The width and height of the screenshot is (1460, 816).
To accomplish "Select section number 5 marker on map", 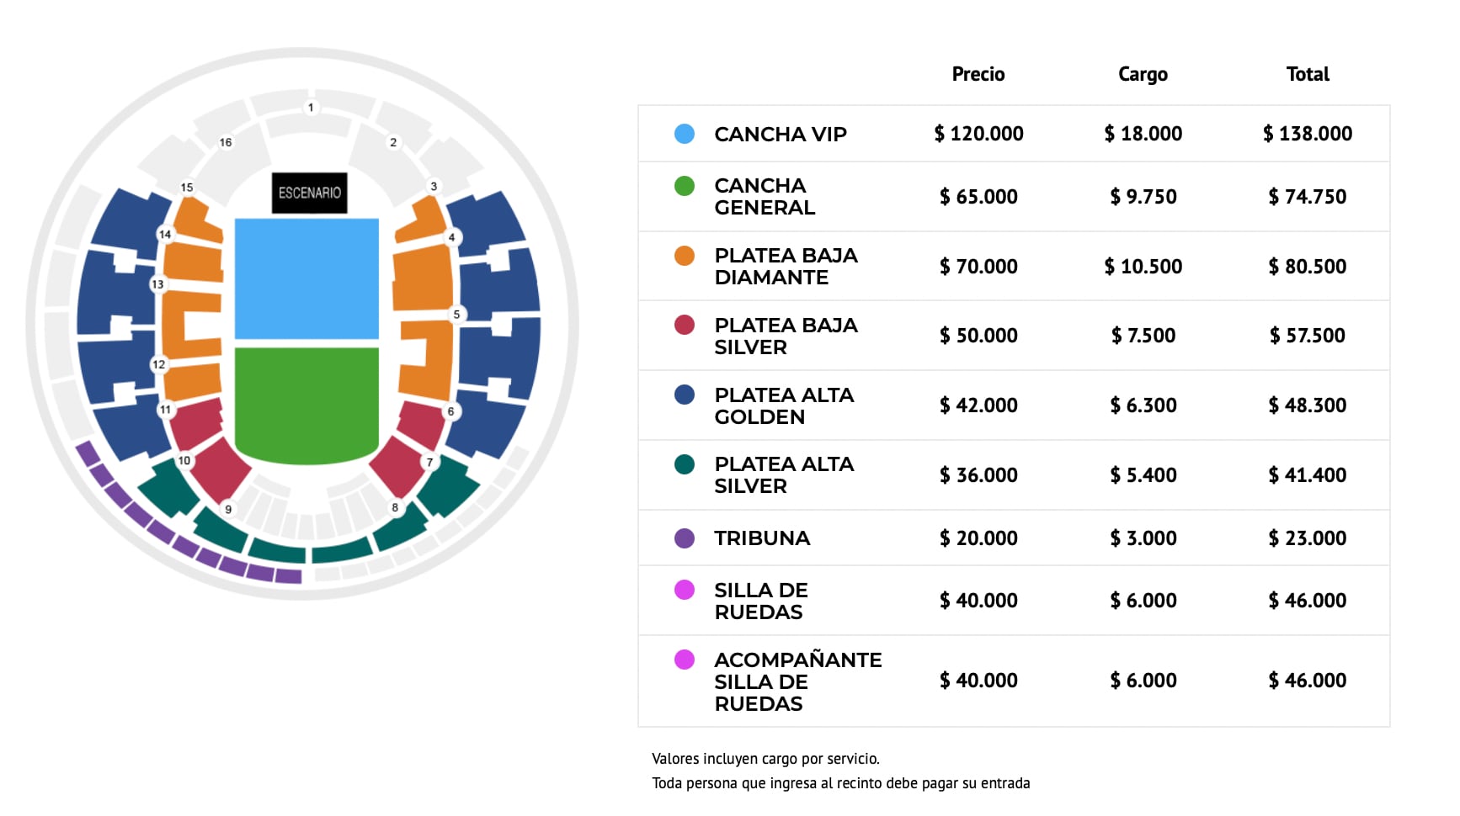I will click(456, 315).
